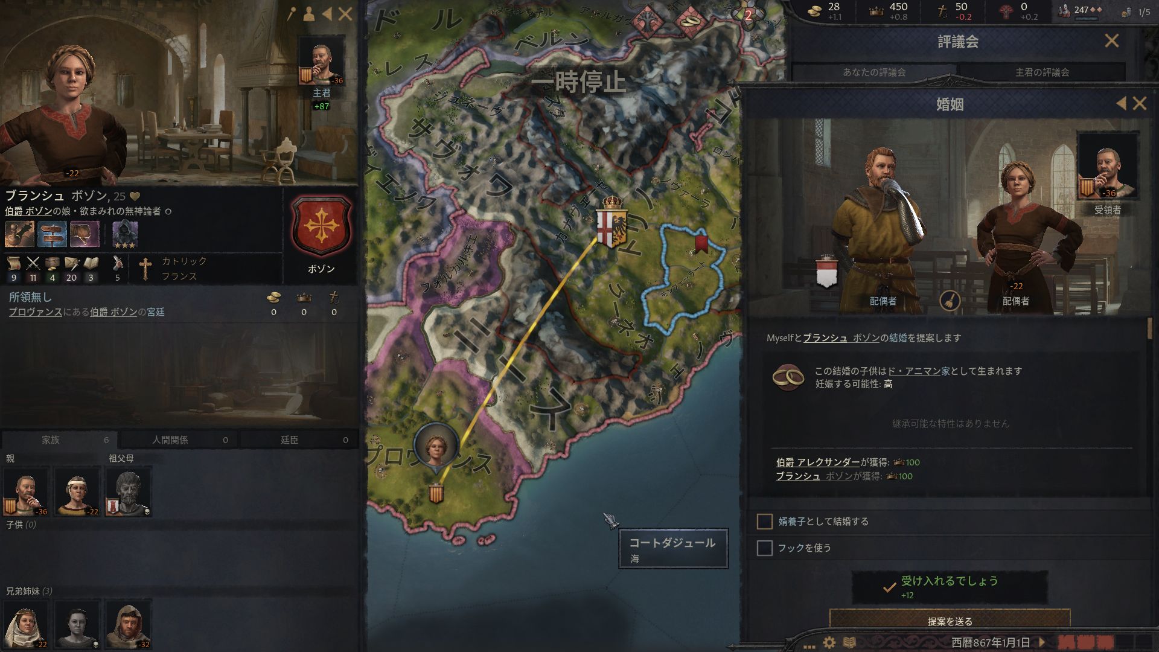This screenshot has width=1159, height=652.
Task: Go back with the marriage panel arrow
Action: (x=1121, y=104)
